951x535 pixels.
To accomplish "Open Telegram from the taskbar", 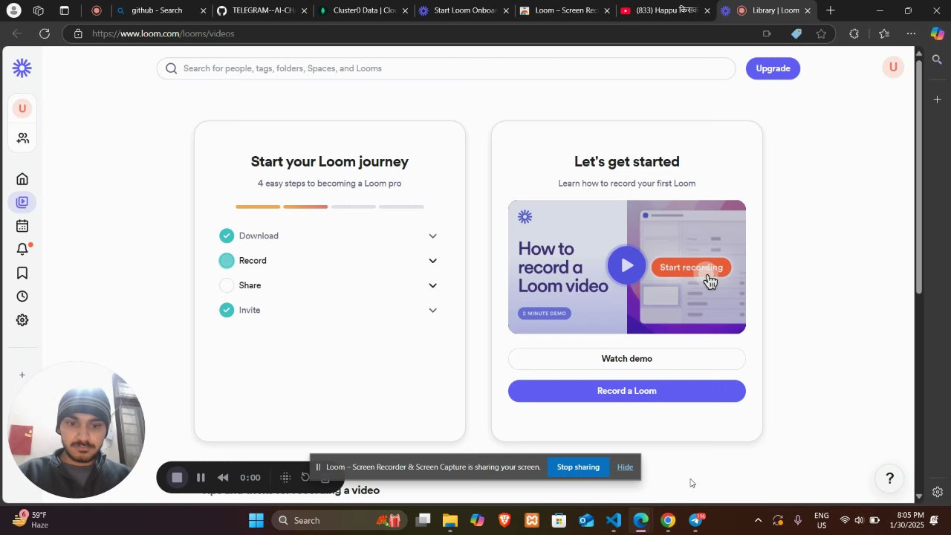I will point(696,520).
